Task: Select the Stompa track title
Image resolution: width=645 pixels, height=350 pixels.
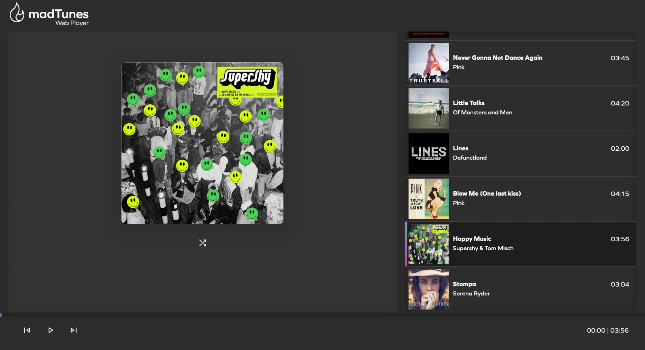Action: pyautogui.click(x=464, y=284)
